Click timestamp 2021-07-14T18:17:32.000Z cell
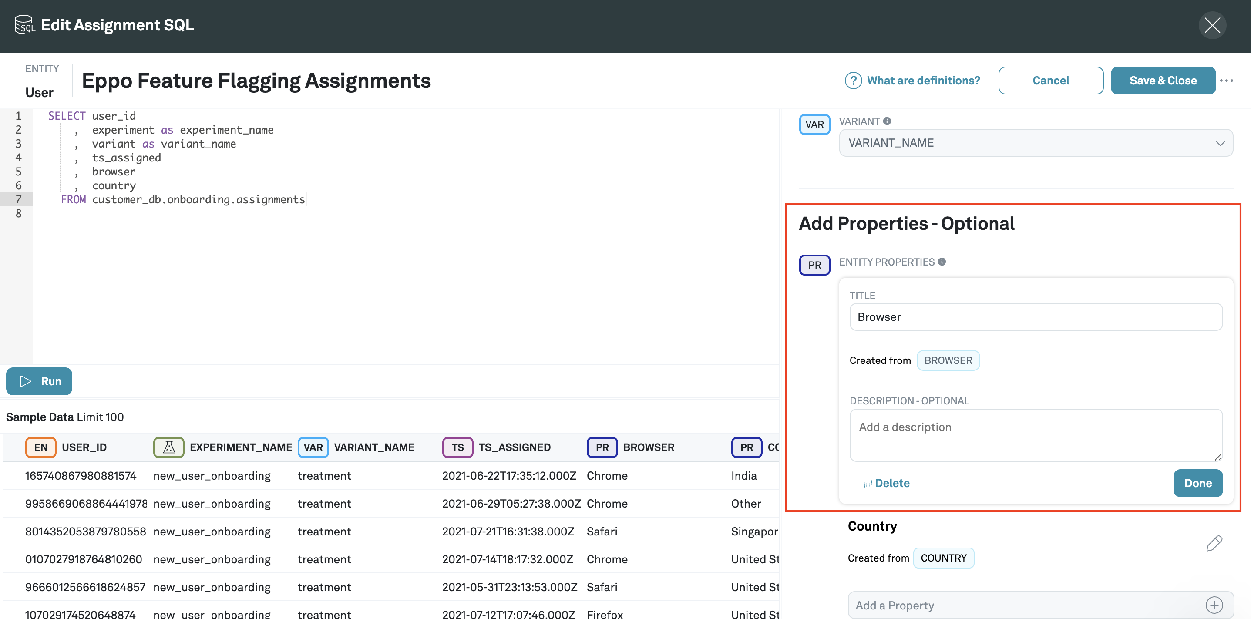1251x619 pixels. 508,559
